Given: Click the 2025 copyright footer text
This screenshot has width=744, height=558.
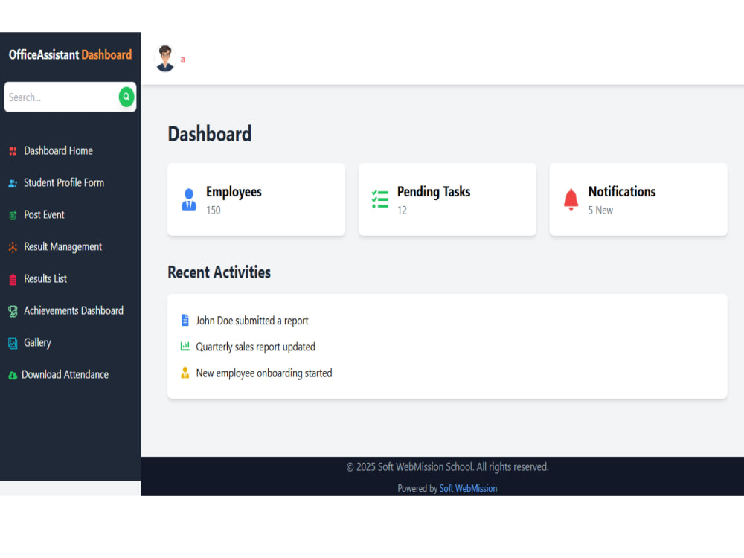Looking at the screenshot, I should coord(447,467).
